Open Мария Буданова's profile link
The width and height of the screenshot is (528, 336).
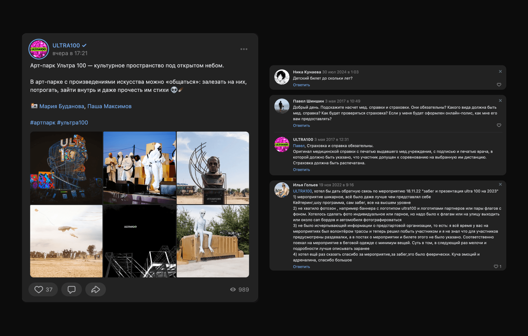point(62,106)
